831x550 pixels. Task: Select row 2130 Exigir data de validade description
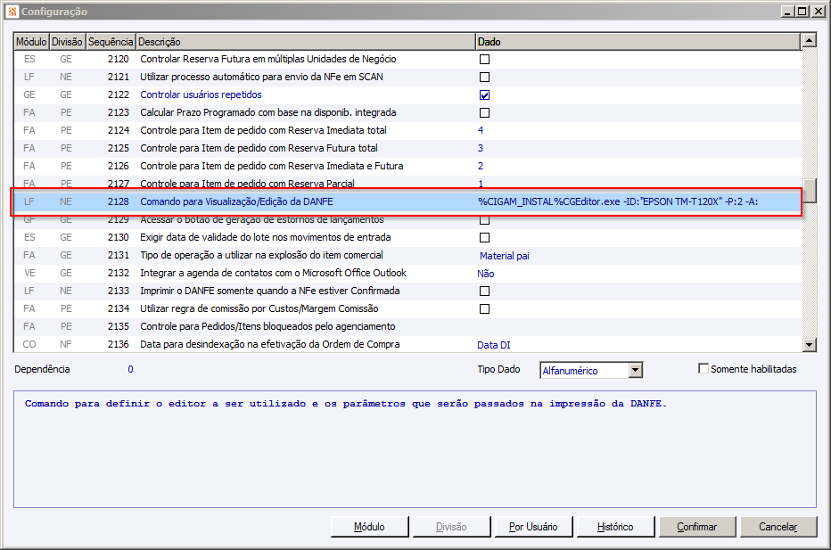[x=266, y=238]
